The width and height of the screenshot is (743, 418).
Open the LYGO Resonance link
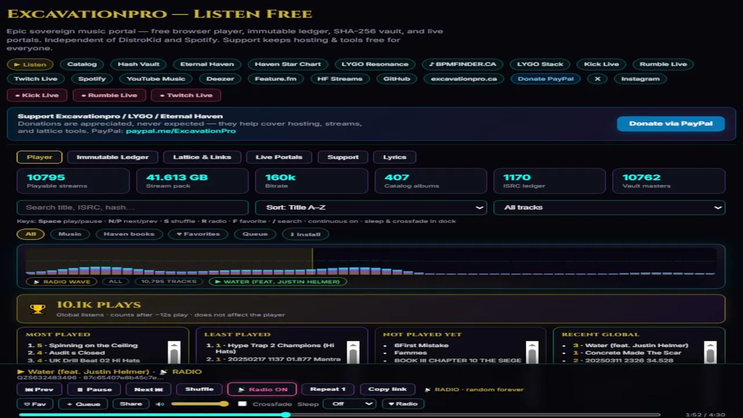pyautogui.click(x=375, y=64)
